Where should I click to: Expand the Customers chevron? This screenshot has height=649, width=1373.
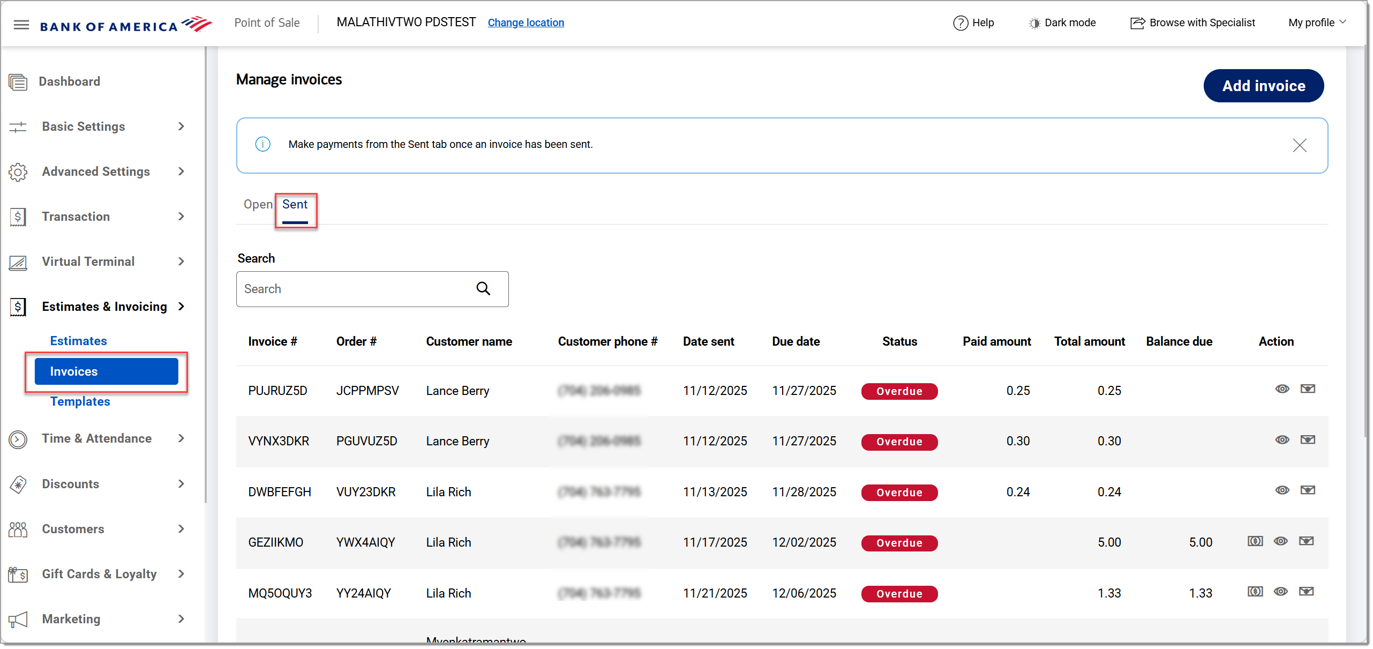181,529
